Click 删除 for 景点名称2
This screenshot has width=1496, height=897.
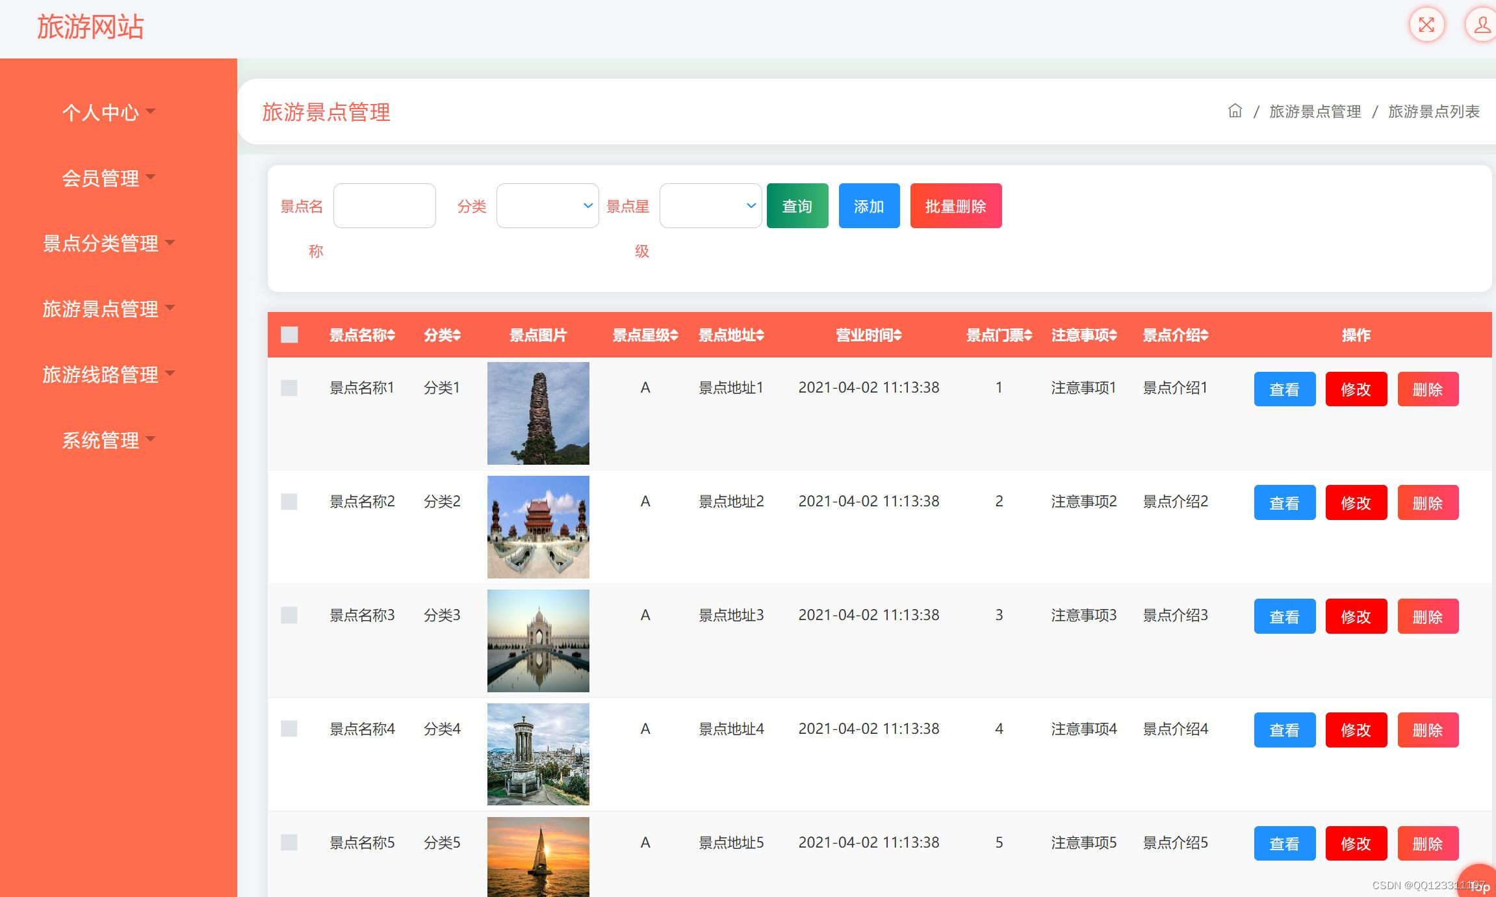pyautogui.click(x=1428, y=502)
